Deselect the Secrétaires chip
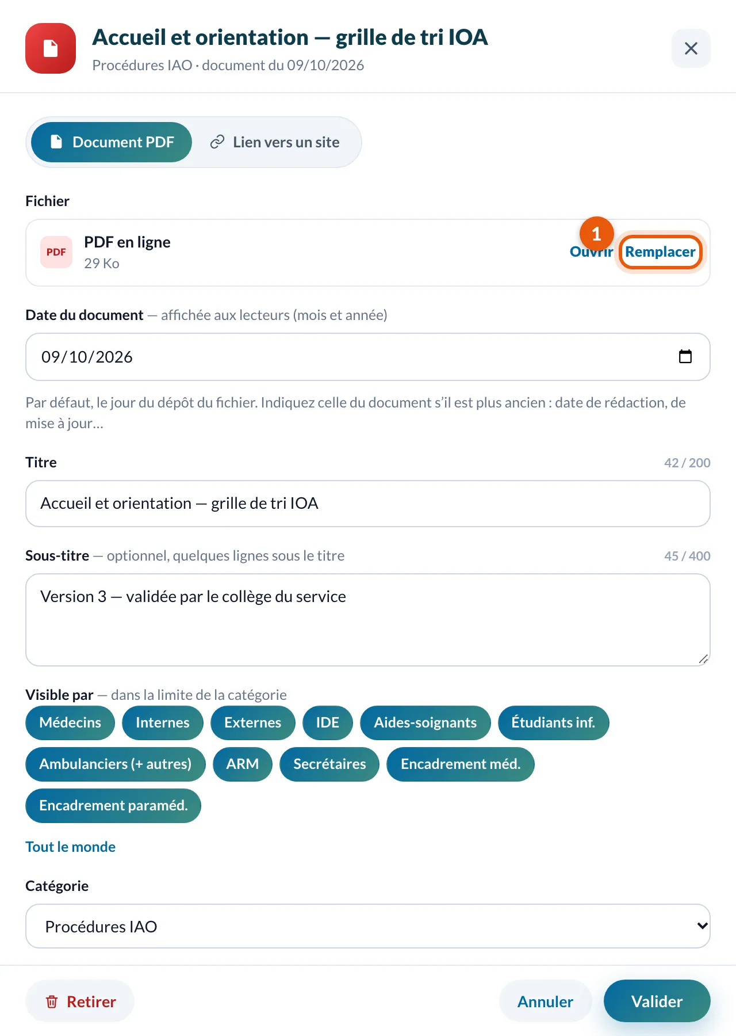736x1036 pixels. tap(329, 764)
